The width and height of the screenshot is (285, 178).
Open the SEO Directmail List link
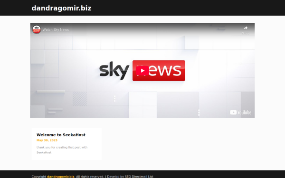(139, 177)
